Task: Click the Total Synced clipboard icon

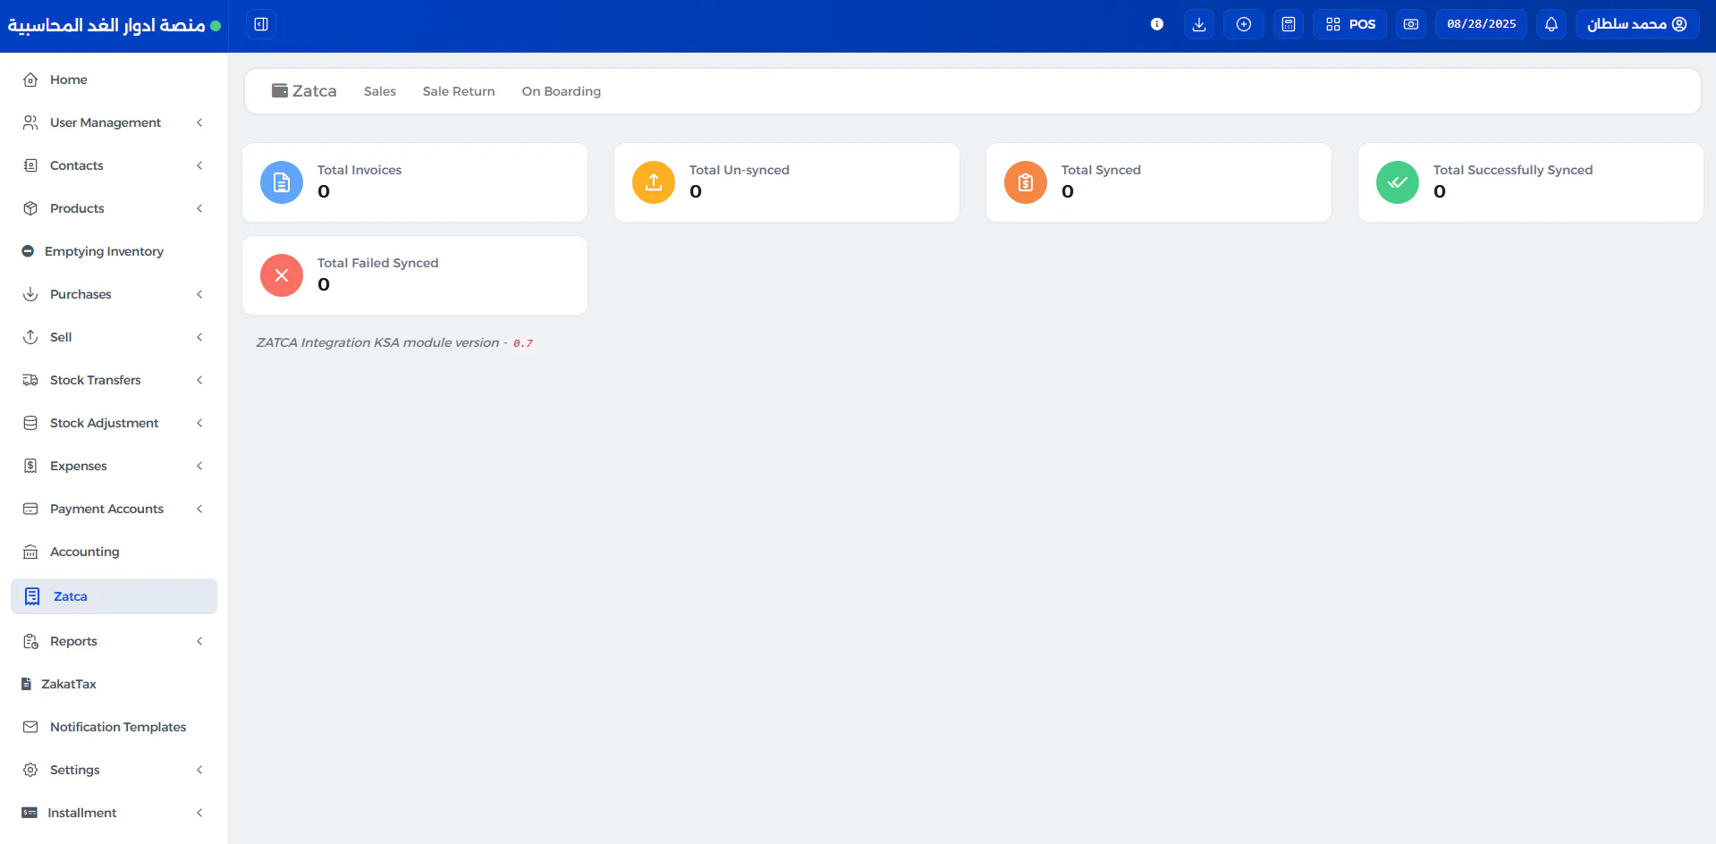Action: pyautogui.click(x=1026, y=182)
